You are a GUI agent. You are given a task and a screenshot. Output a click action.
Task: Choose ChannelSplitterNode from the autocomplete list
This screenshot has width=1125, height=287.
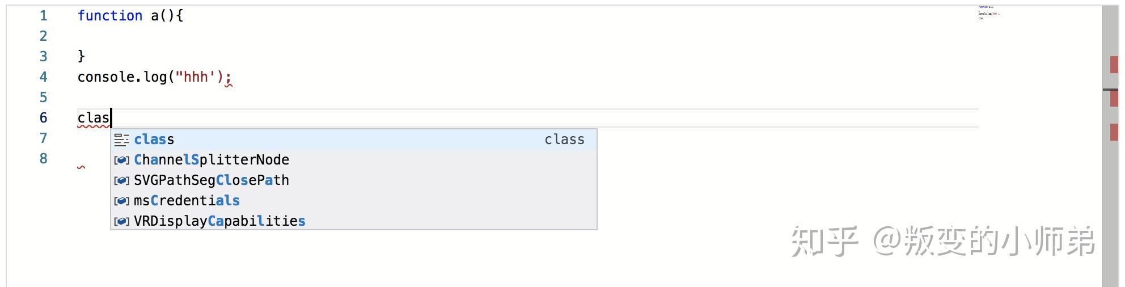pyautogui.click(x=353, y=160)
